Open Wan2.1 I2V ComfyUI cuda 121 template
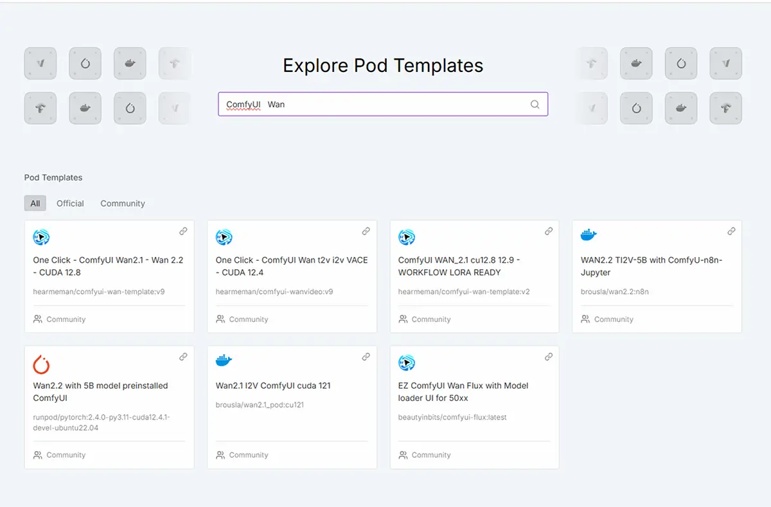 (273, 386)
